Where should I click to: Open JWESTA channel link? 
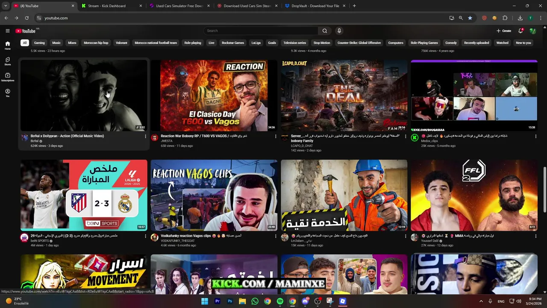(167, 141)
